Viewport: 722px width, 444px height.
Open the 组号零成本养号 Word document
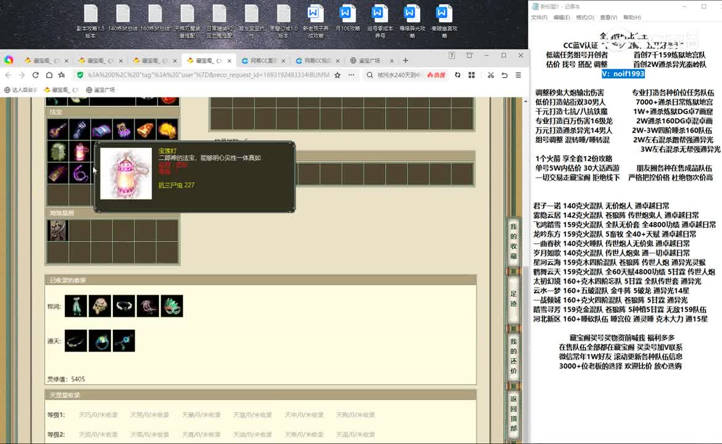point(380,21)
